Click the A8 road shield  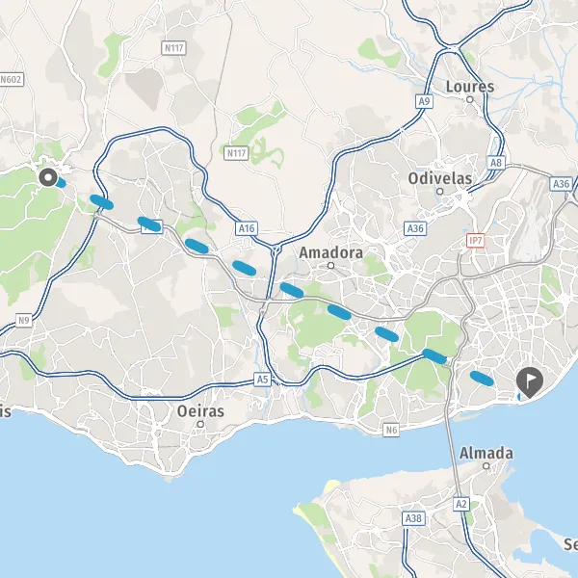coord(496,163)
